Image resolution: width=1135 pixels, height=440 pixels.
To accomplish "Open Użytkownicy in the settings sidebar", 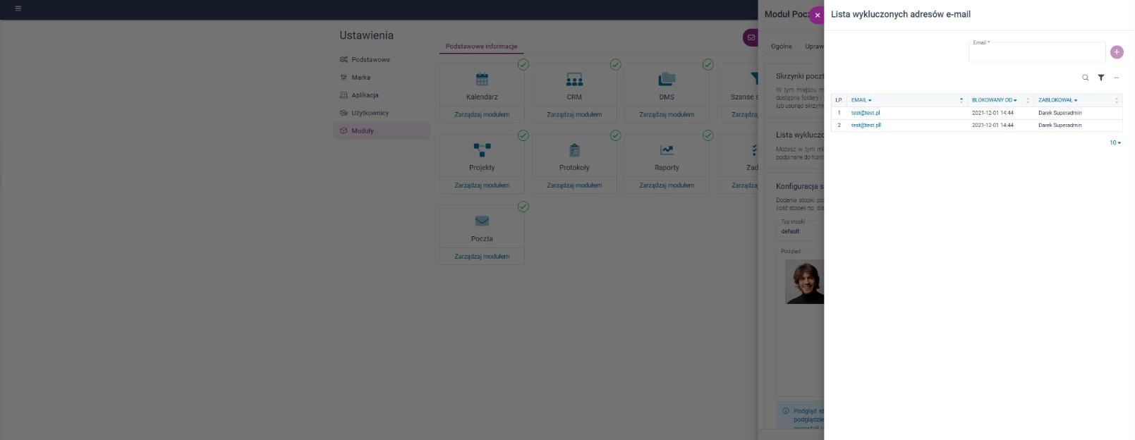I will 381,113.
